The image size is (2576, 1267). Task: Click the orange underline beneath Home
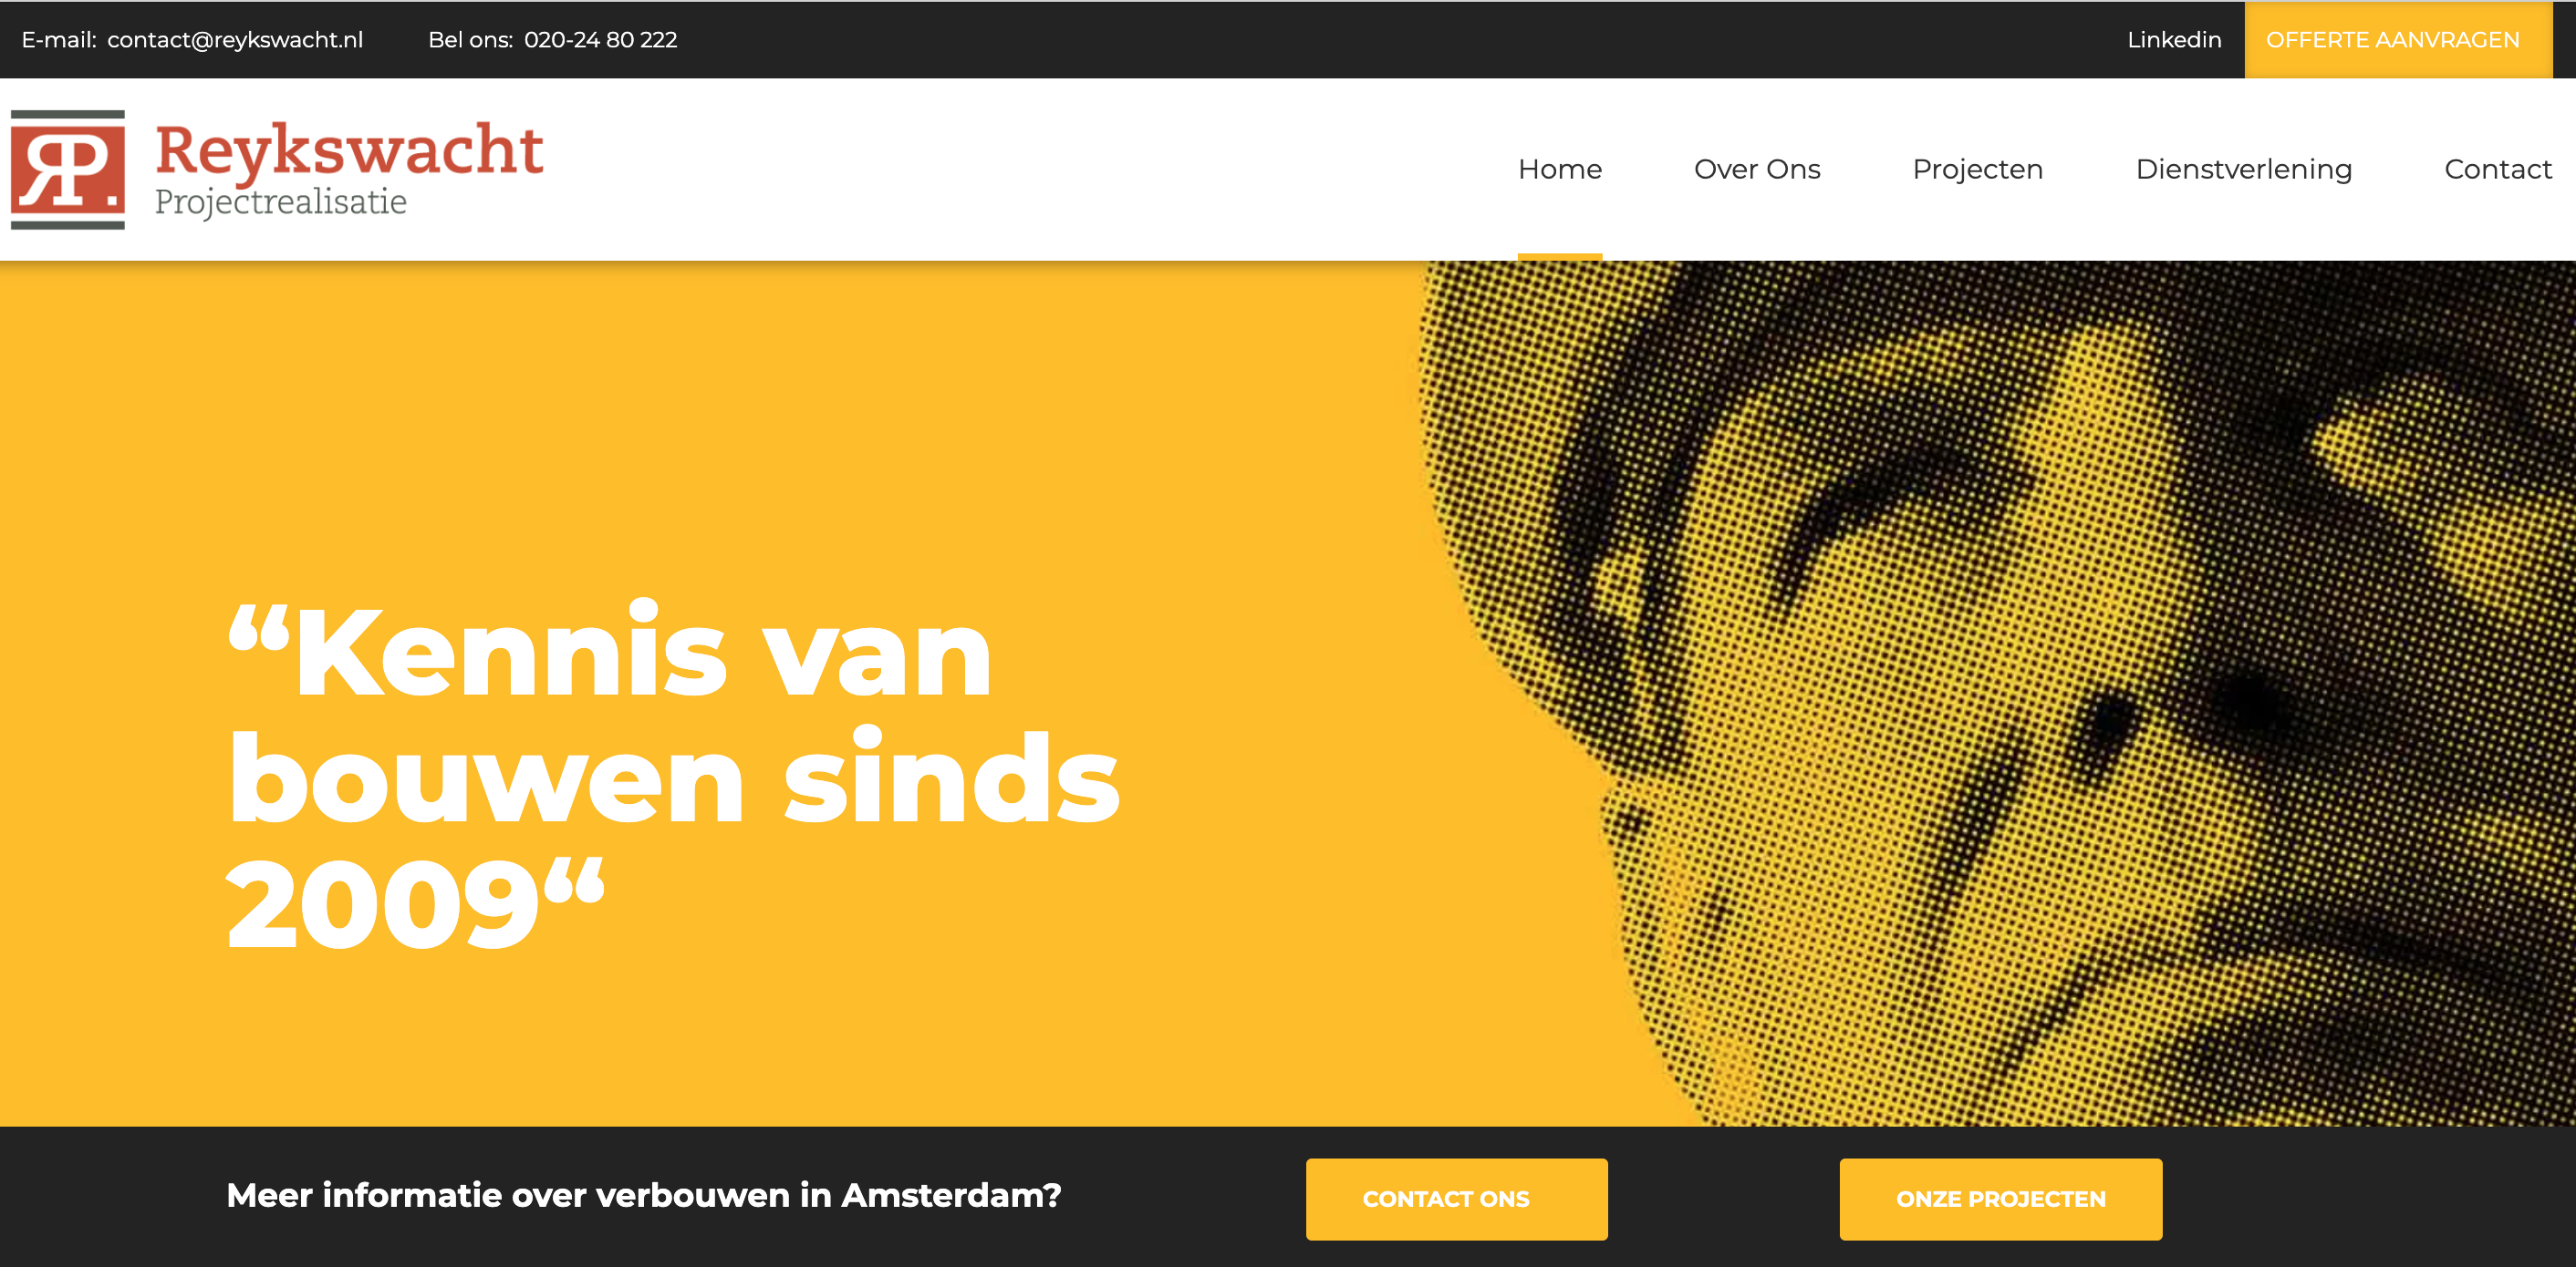coord(1560,257)
